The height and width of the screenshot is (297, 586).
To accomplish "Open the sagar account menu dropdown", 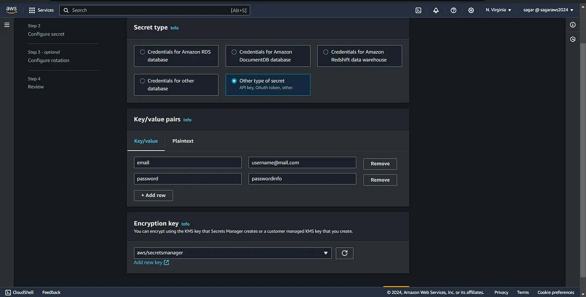I will [548, 10].
